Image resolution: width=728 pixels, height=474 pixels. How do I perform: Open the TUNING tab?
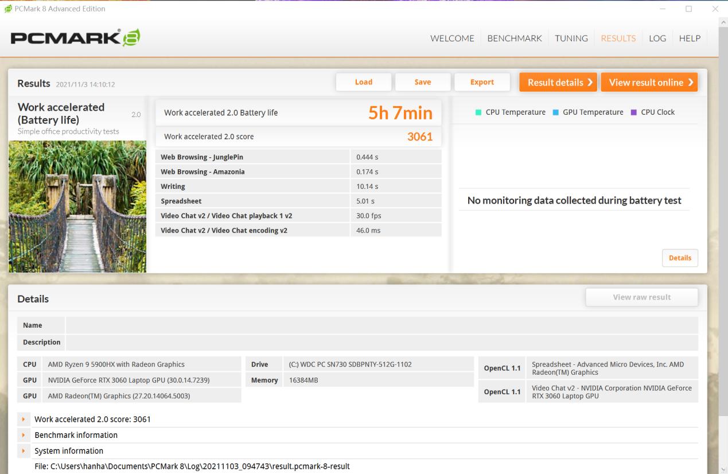[x=571, y=38]
